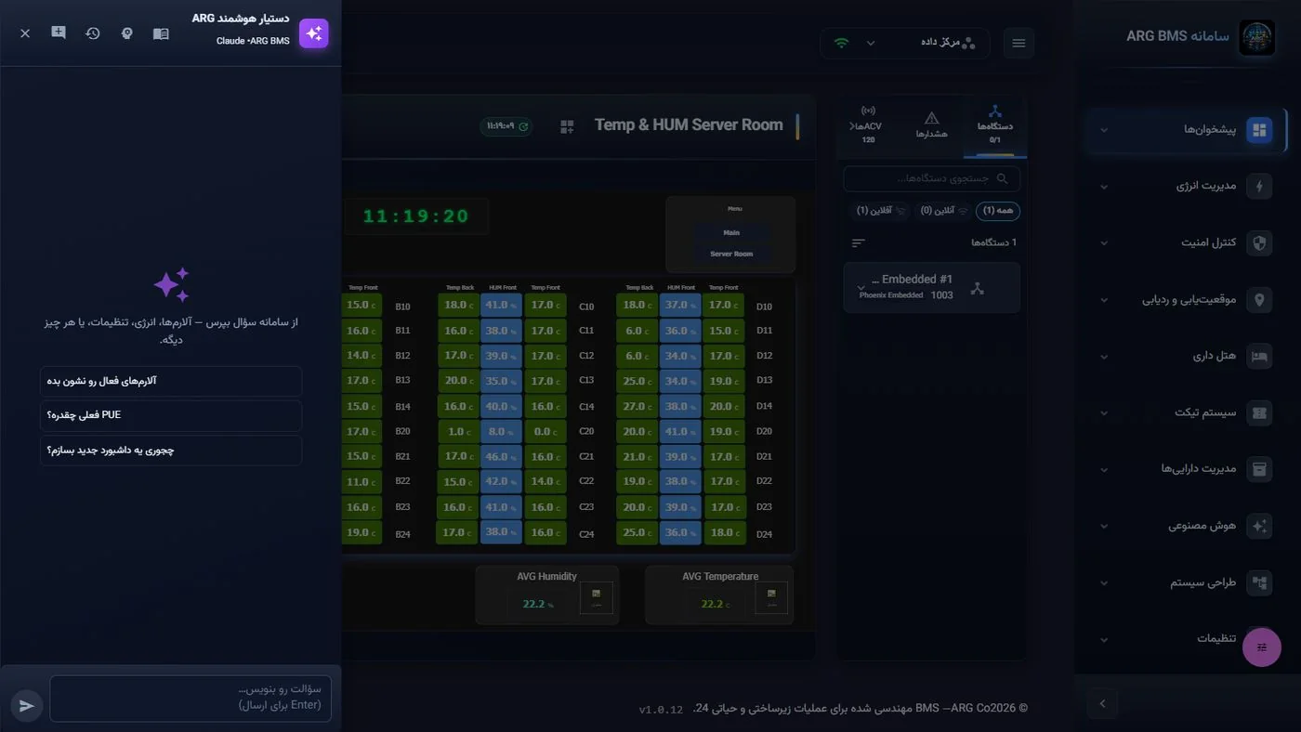
Task: Open the assistant guide book icon
Action: [161, 33]
